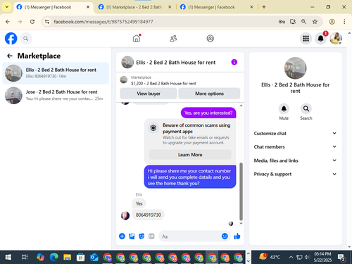Open the password key icon in address bar

pyautogui.click(x=282, y=22)
